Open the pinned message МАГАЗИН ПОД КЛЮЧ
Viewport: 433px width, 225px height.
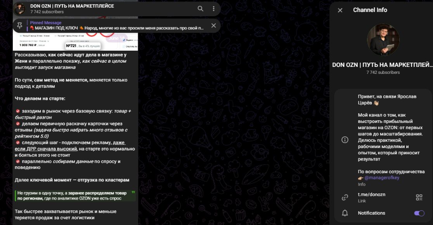(116, 26)
